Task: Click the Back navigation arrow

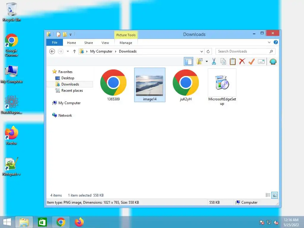Action: (52, 51)
